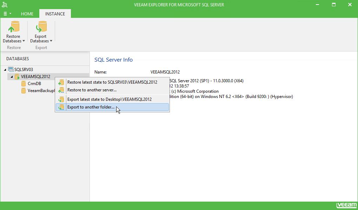358x210 pixels.
Task: Click the SQL Server Info heading
Action: 113,59
